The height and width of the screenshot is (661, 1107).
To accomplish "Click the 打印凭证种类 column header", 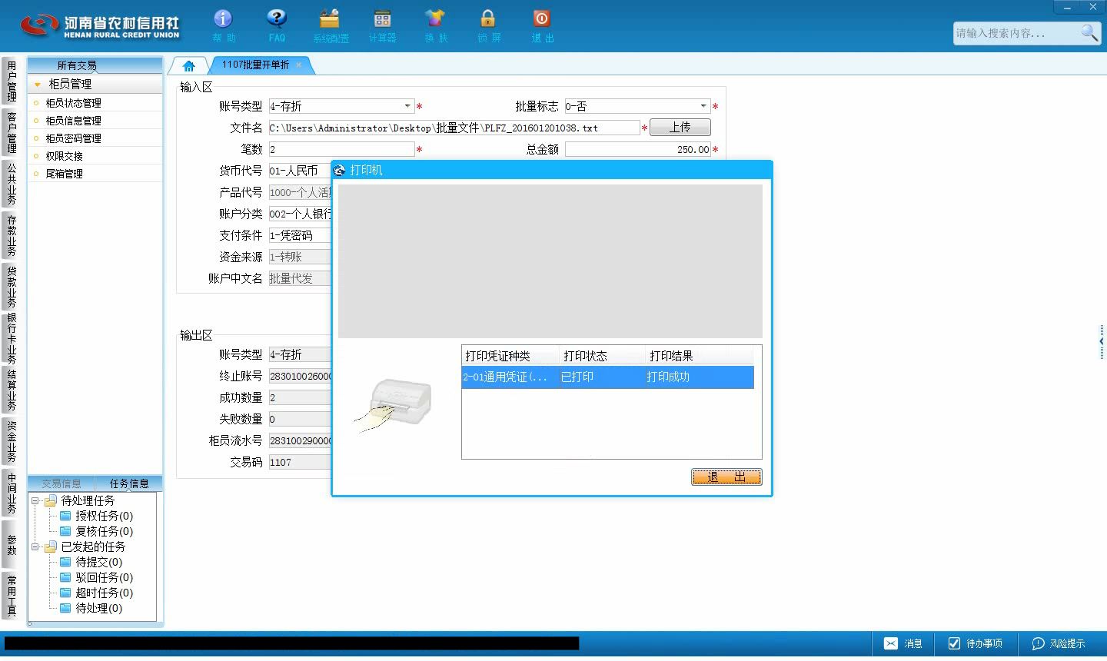I will tap(510, 356).
